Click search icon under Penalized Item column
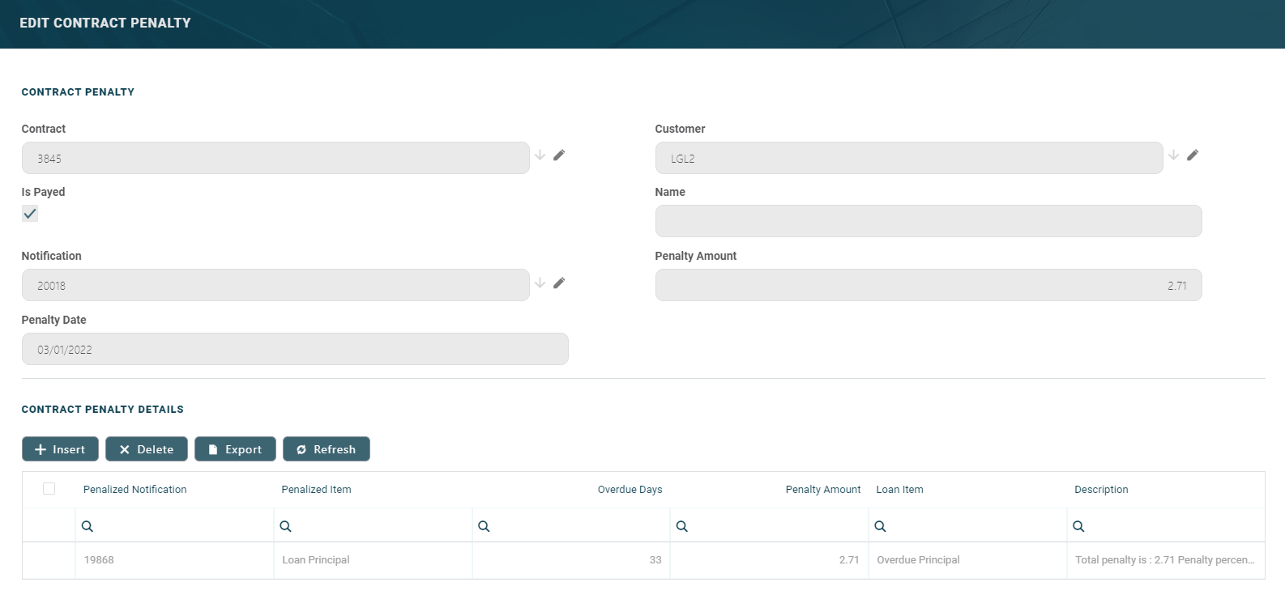Image resolution: width=1285 pixels, height=595 pixels. point(286,527)
